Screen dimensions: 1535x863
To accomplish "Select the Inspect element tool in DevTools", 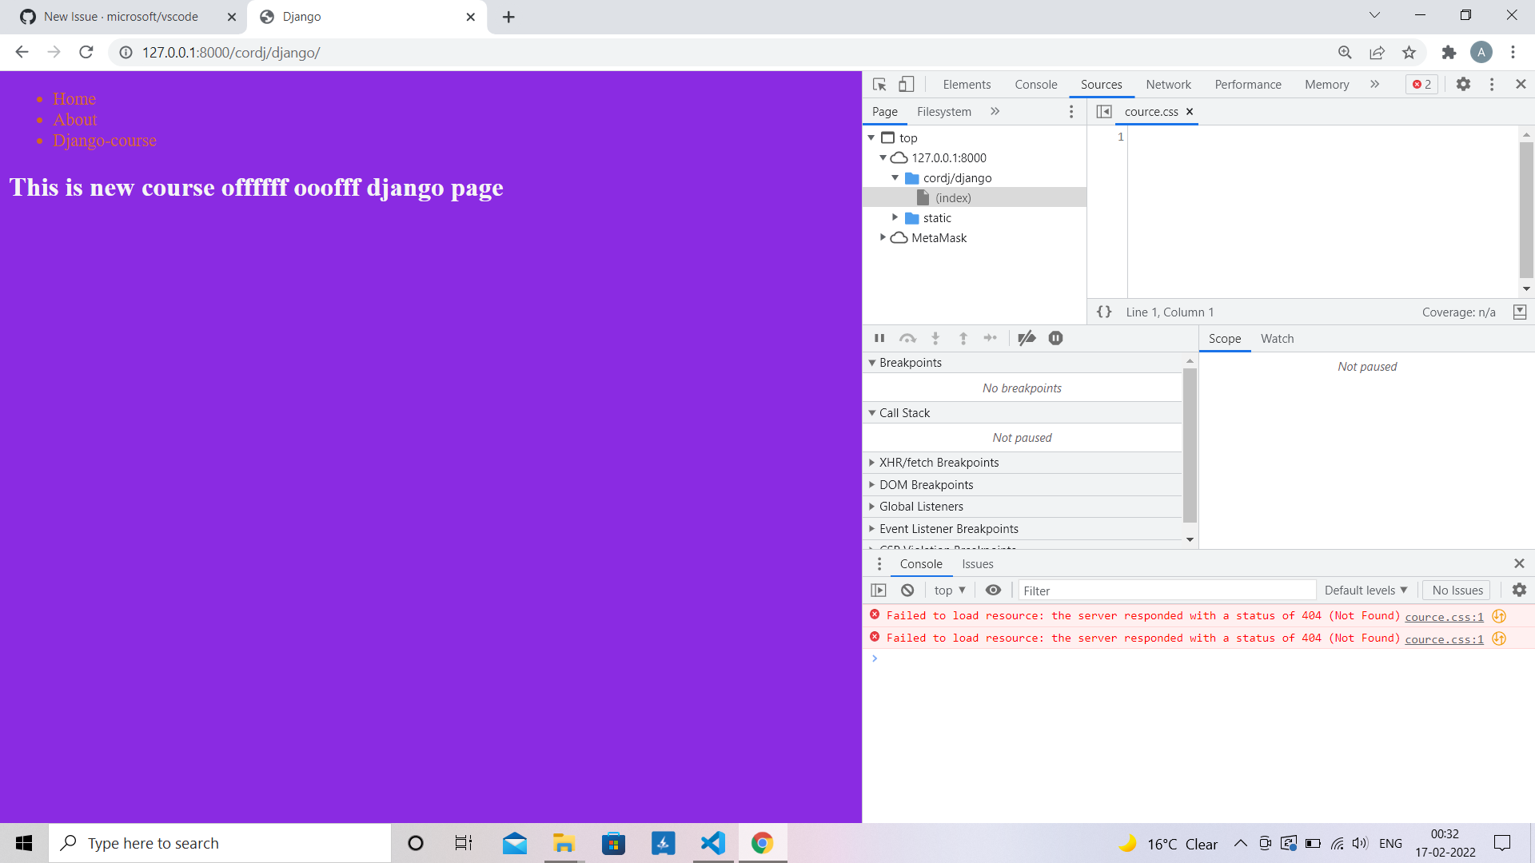I will tap(879, 84).
